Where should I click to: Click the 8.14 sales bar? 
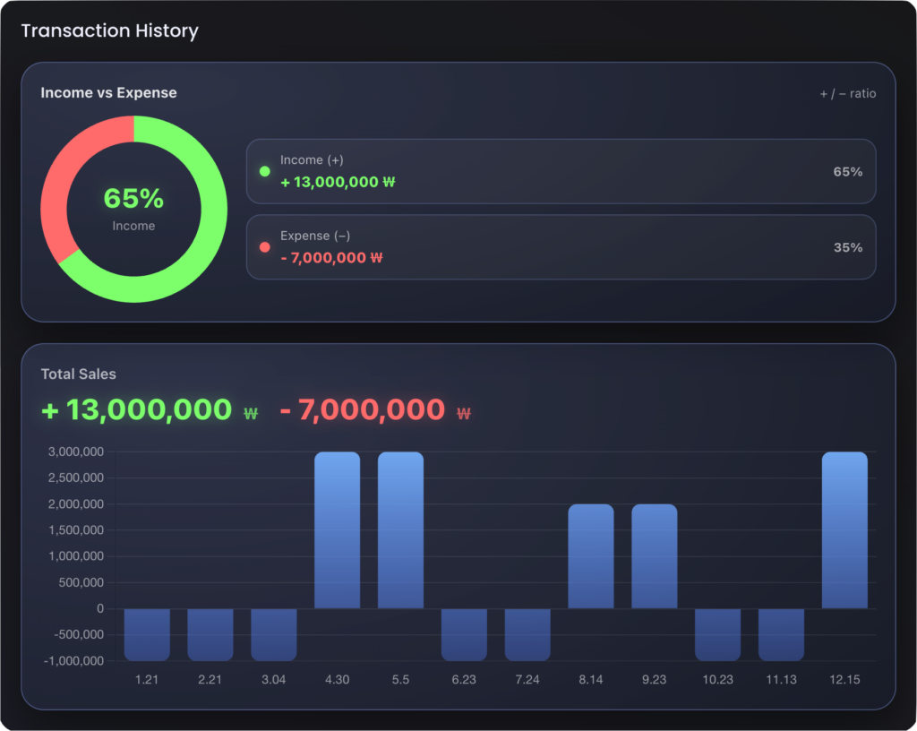(x=591, y=556)
